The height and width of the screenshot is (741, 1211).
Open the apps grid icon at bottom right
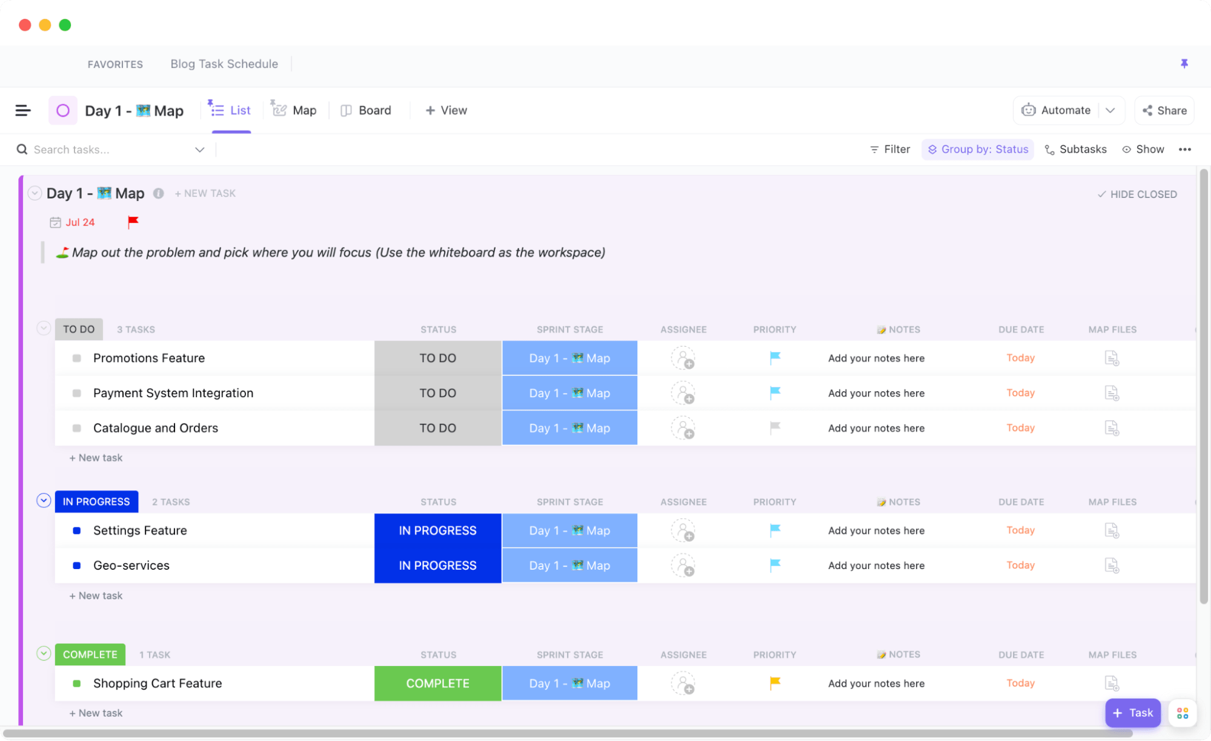(1182, 713)
